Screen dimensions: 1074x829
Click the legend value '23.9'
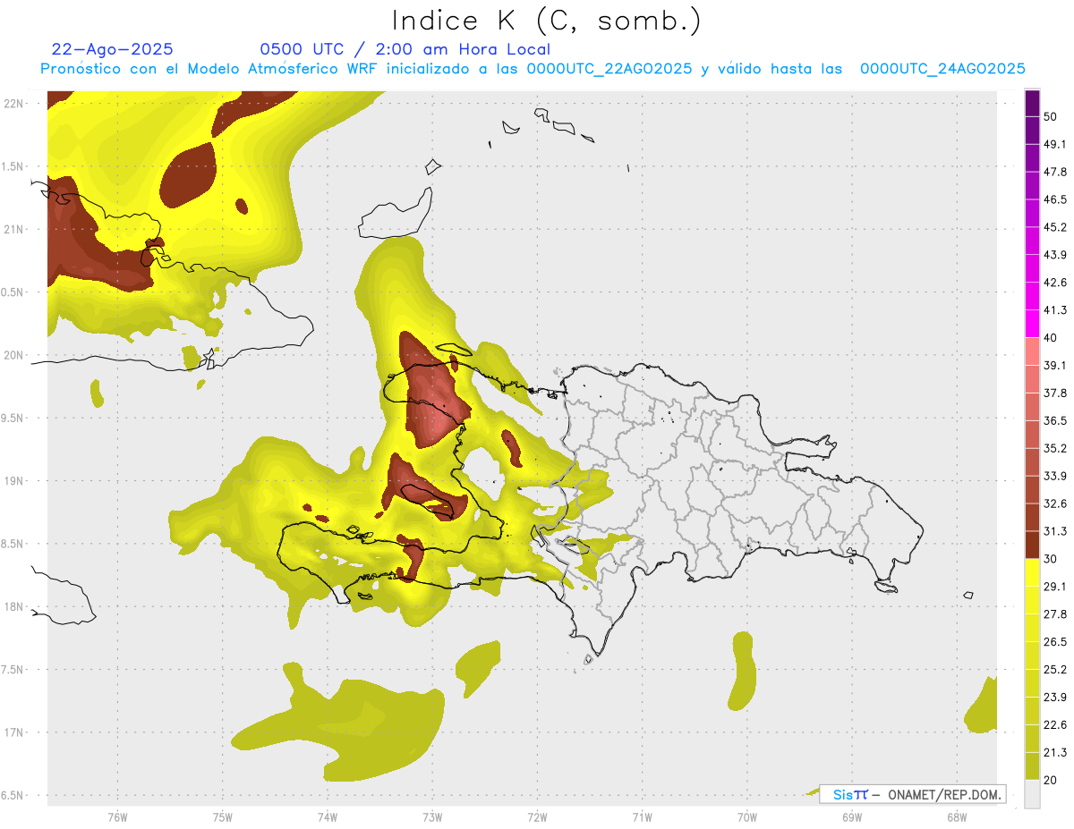tap(1055, 698)
